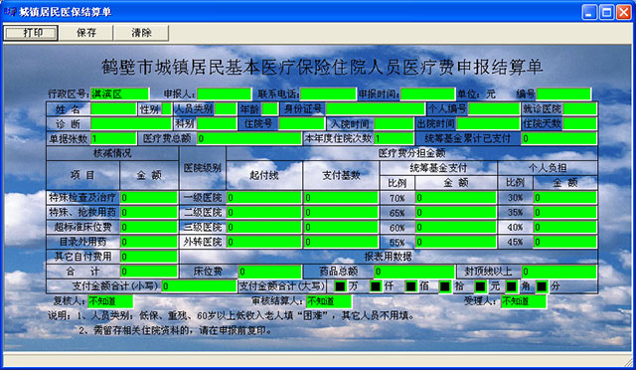Click the black box before 分
The image size is (636, 370).
(x=542, y=286)
